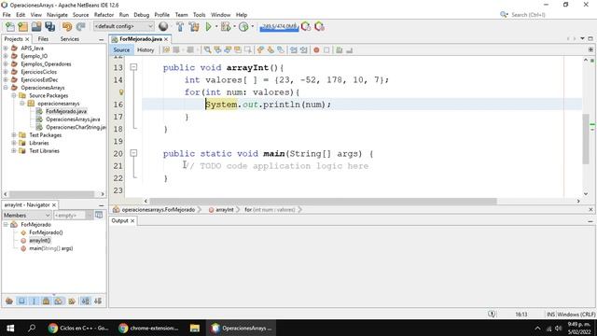Open the Debug menu

coord(141,15)
